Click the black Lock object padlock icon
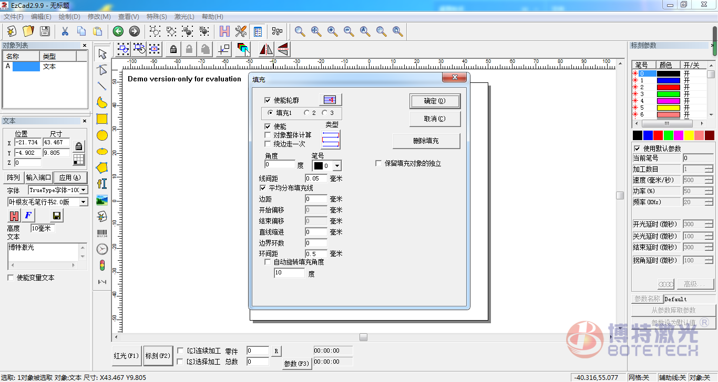718x382 pixels. coord(173,49)
